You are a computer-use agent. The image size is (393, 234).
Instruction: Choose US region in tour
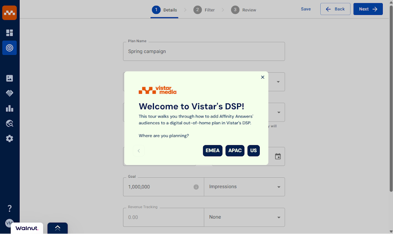click(253, 151)
